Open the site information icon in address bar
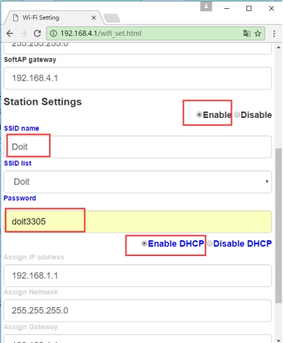The image size is (283, 343). click(54, 34)
